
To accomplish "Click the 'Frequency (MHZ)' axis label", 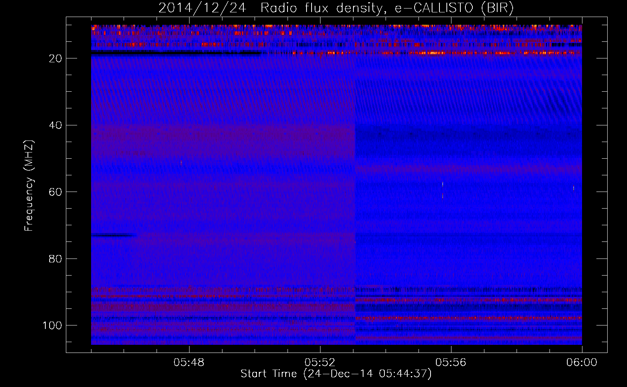I will coord(29,185).
